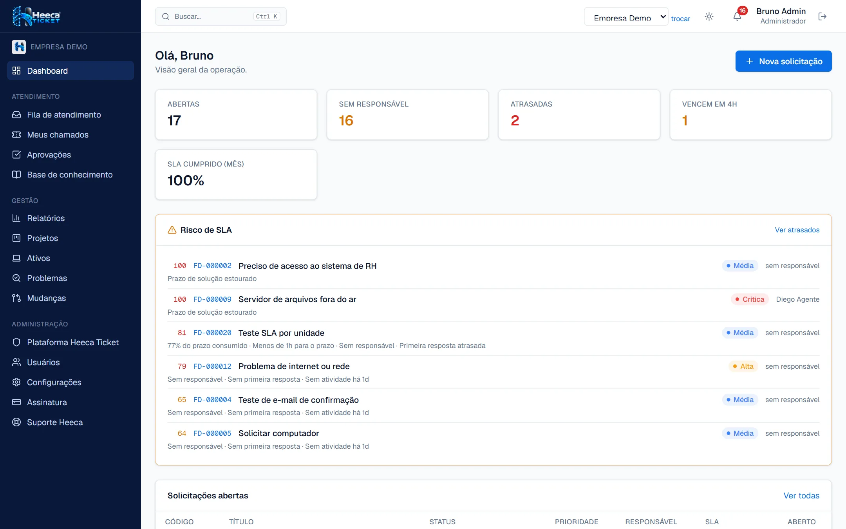Click the SLA cumprido (mês) 100% card
This screenshot has height=529, width=846.
coord(236,174)
